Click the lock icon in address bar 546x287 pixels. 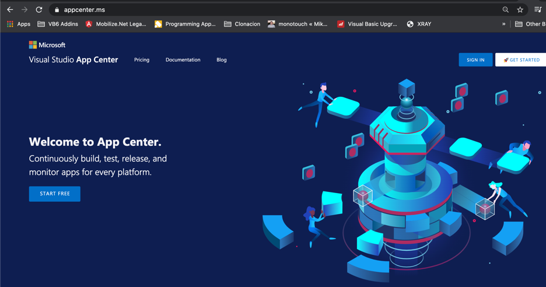pos(57,10)
